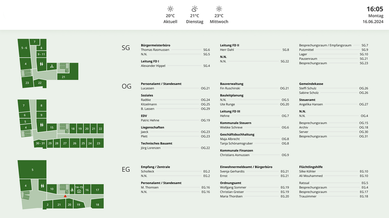Screen dimensions: 389x218
Task: Select the SG floor label
Action: [126, 48]
